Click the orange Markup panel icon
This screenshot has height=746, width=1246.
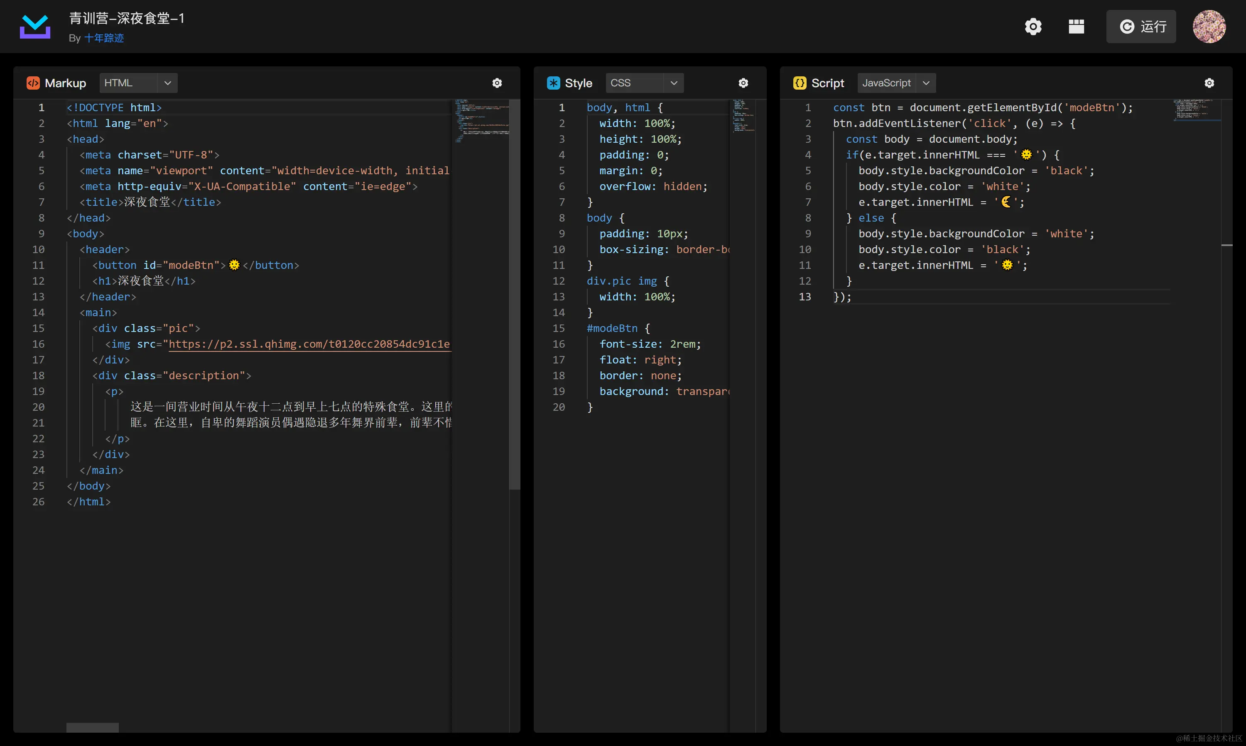[x=33, y=83]
